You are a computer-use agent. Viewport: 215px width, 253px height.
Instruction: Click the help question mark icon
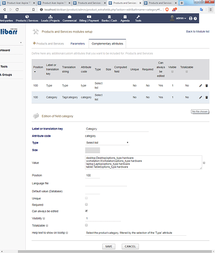point(195,18)
